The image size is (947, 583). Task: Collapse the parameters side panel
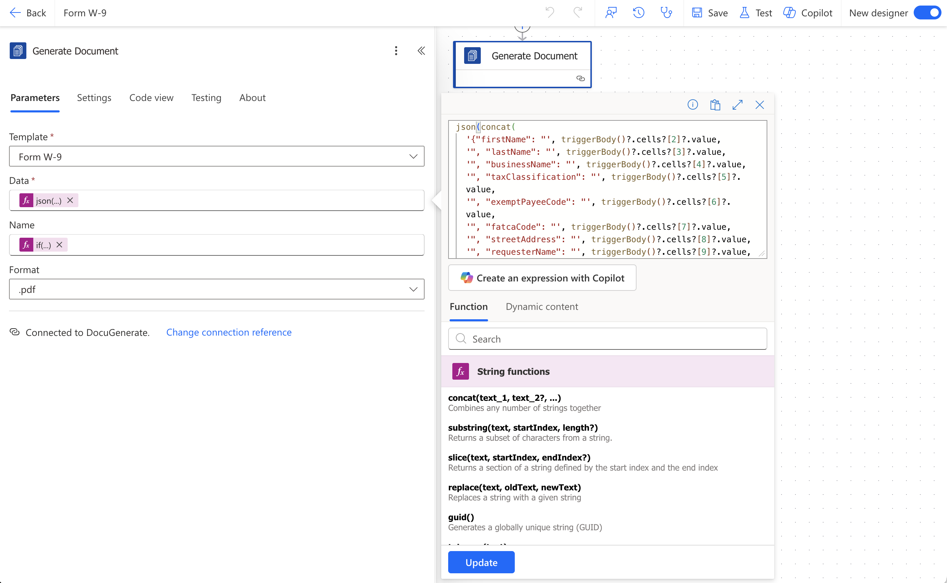pyautogui.click(x=421, y=51)
